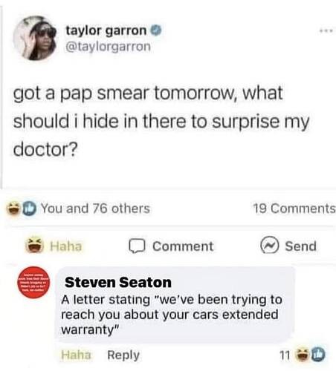Click the blue verified badge beside taylor garron
Screen dimensions: 336x371
pyautogui.click(x=156, y=30)
